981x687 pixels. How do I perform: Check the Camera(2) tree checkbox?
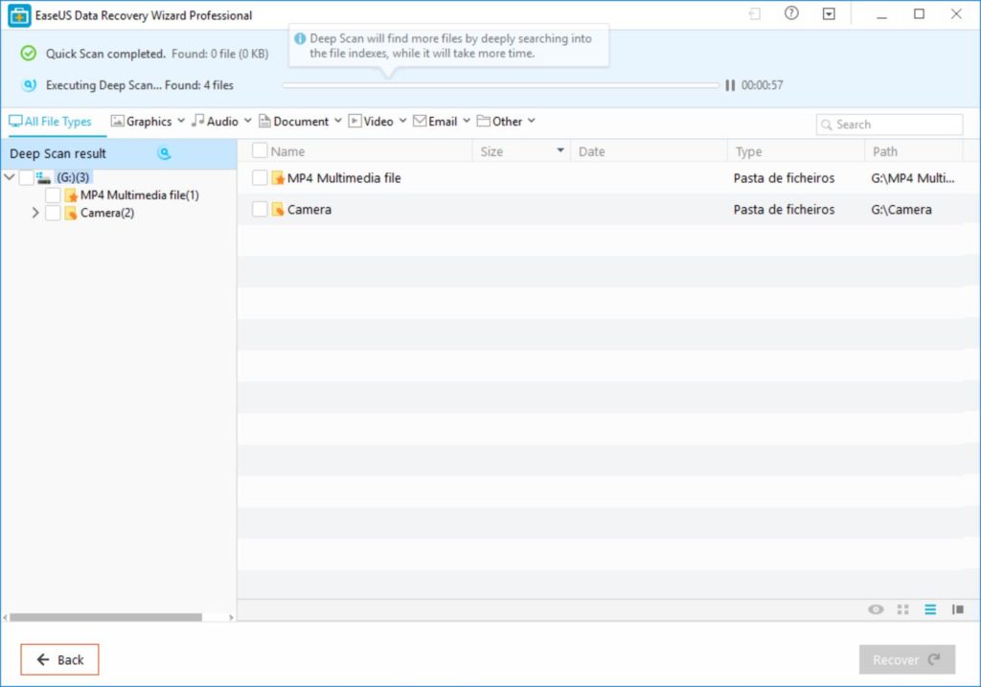point(54,213)
